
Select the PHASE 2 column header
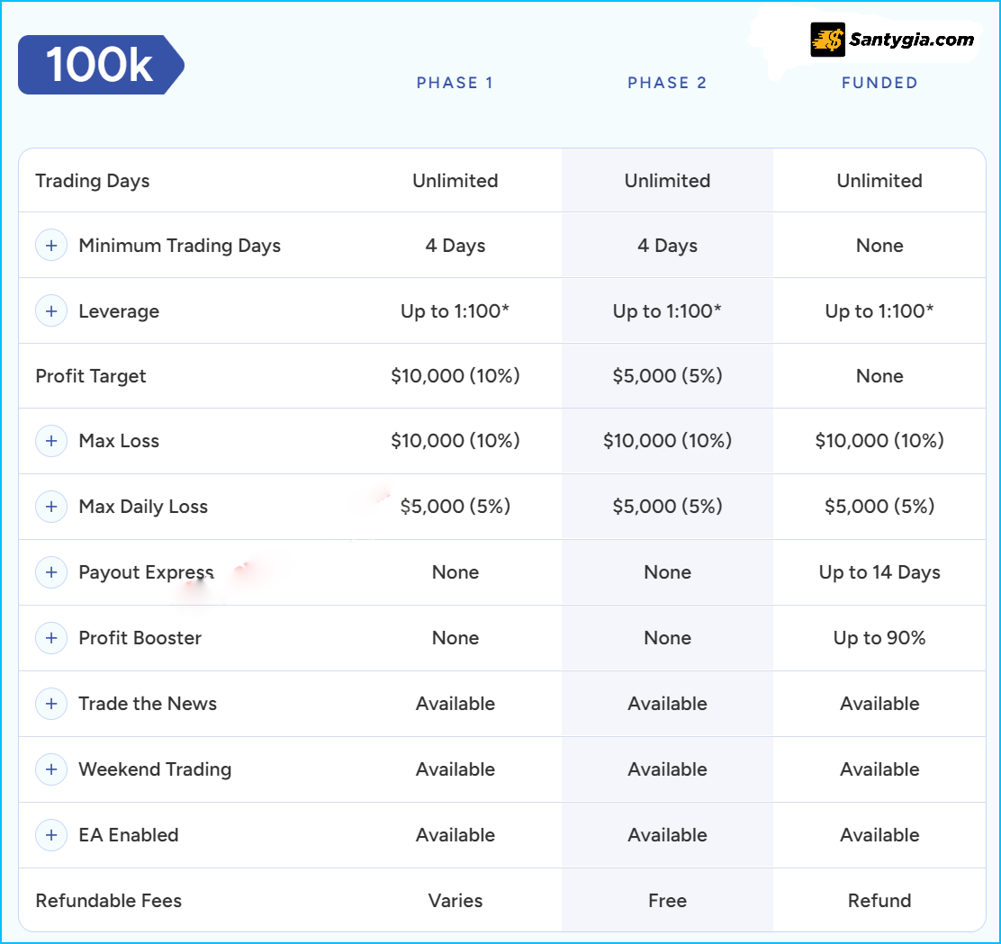coord(667,83)
